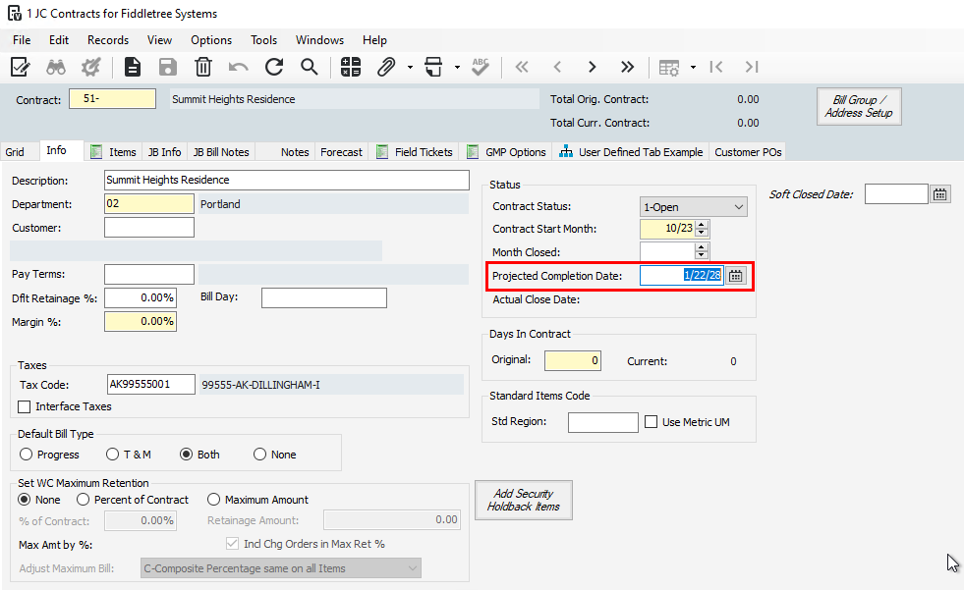Viewport: 964px width, 590px height.
Task: Expand the Contract Status dropdown
Action: point(738,207)
